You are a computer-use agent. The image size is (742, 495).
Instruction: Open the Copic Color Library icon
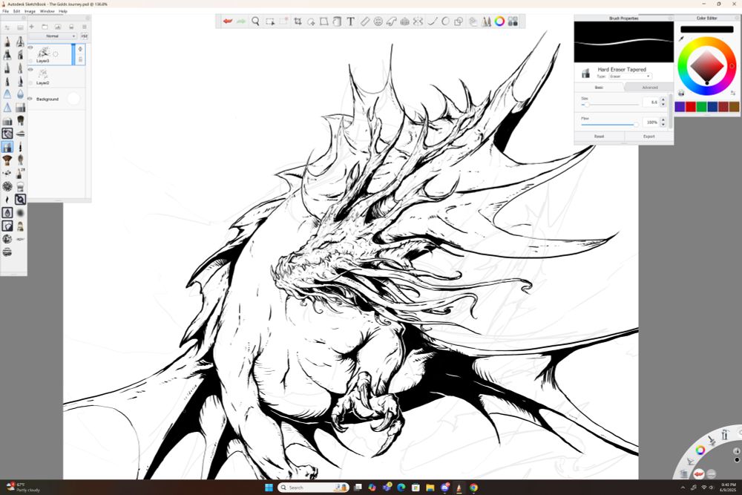[x=513, y=22]
